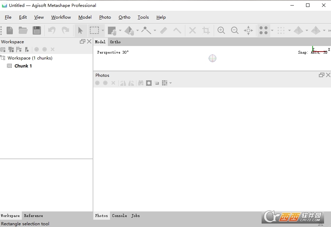
Task: Save project using the floppy disk icon
Action: click(37, 30)
